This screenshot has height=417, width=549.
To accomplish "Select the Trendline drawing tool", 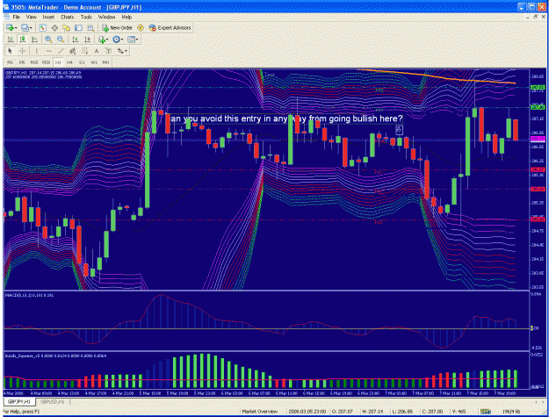I will (x=61, y=51).
